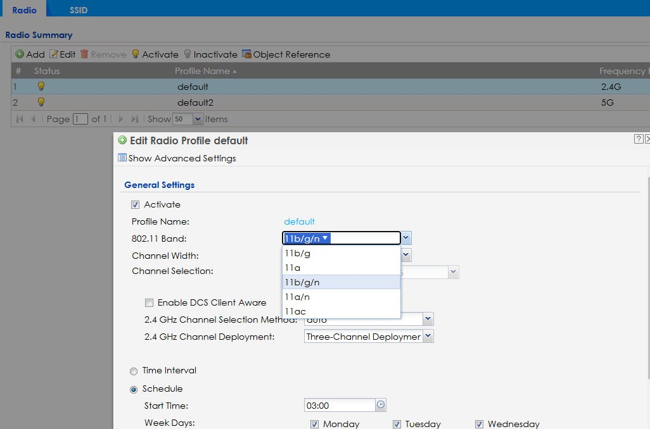
Task: Open help for Edit Radio Profile dialog
Action: (639, 139)
